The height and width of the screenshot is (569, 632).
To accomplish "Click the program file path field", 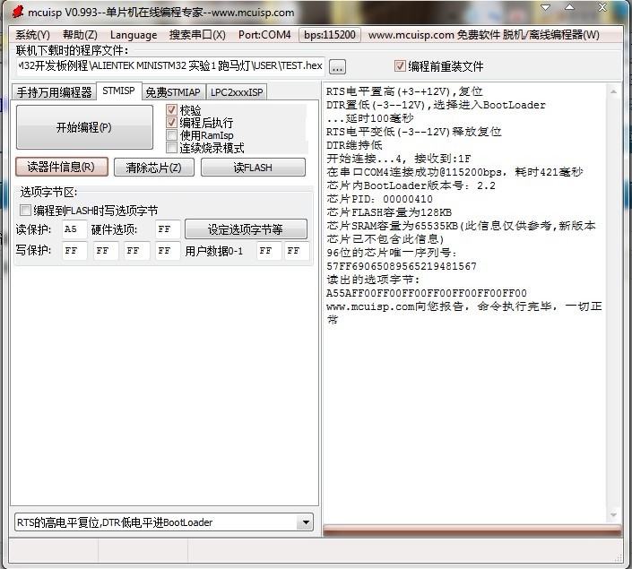I will click(170, 66).
